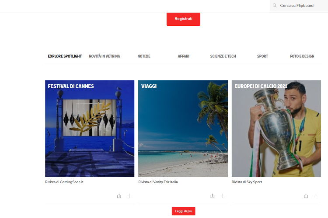Click the search magnifier icon

coord(275,5)
